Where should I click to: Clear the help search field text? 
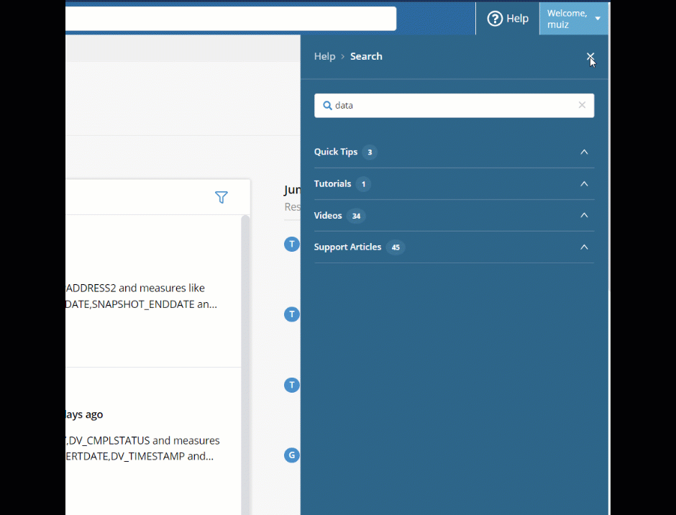[x=582, y=105]
